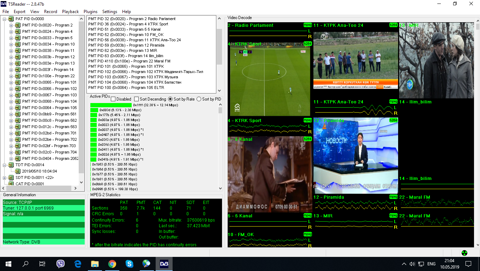
Task: Expand the SDT PID 0x0011 node
Action: click(x=5, y=177)
